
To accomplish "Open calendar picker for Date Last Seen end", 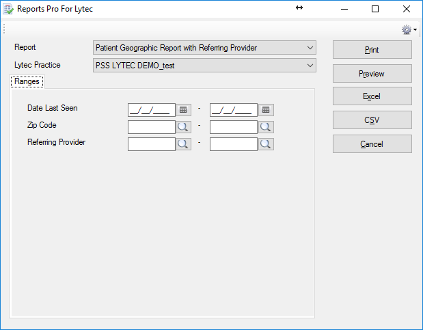I will (x=266, y=110).
